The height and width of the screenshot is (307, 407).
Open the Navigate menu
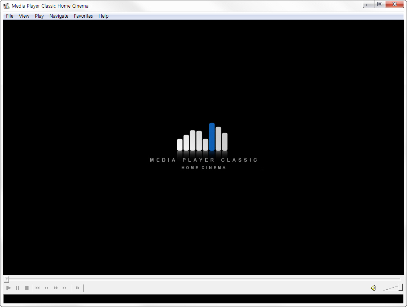pyautogui.click(x=59, y=16)
